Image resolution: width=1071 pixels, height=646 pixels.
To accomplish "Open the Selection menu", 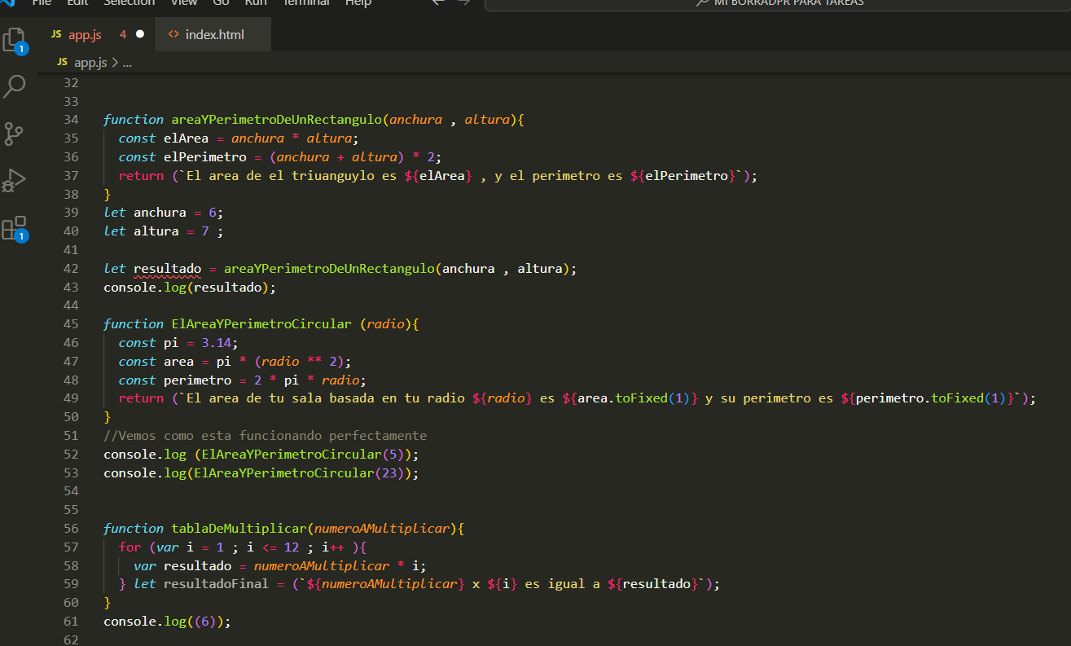I will tap(129, 2).
